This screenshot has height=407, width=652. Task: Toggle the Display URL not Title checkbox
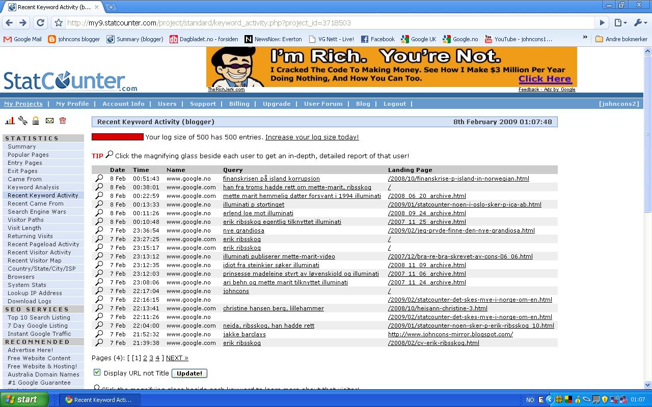pos(97,372)
